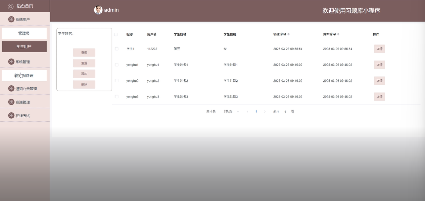Image resolution: width=425 pixels, height=201 pixels.
Task: Go to 后台首页 in sidebar
Action: click(25, 6)
